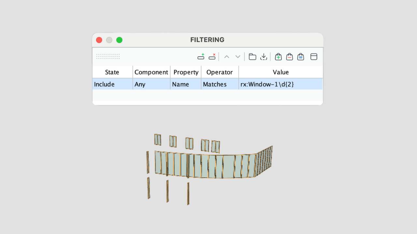
Task: Select the Property cell showing Name
Action: 185,84
